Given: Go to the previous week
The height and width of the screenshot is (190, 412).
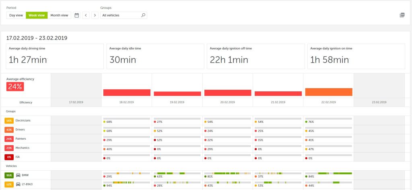Looking at the screenshot, I should click(86, 15).
